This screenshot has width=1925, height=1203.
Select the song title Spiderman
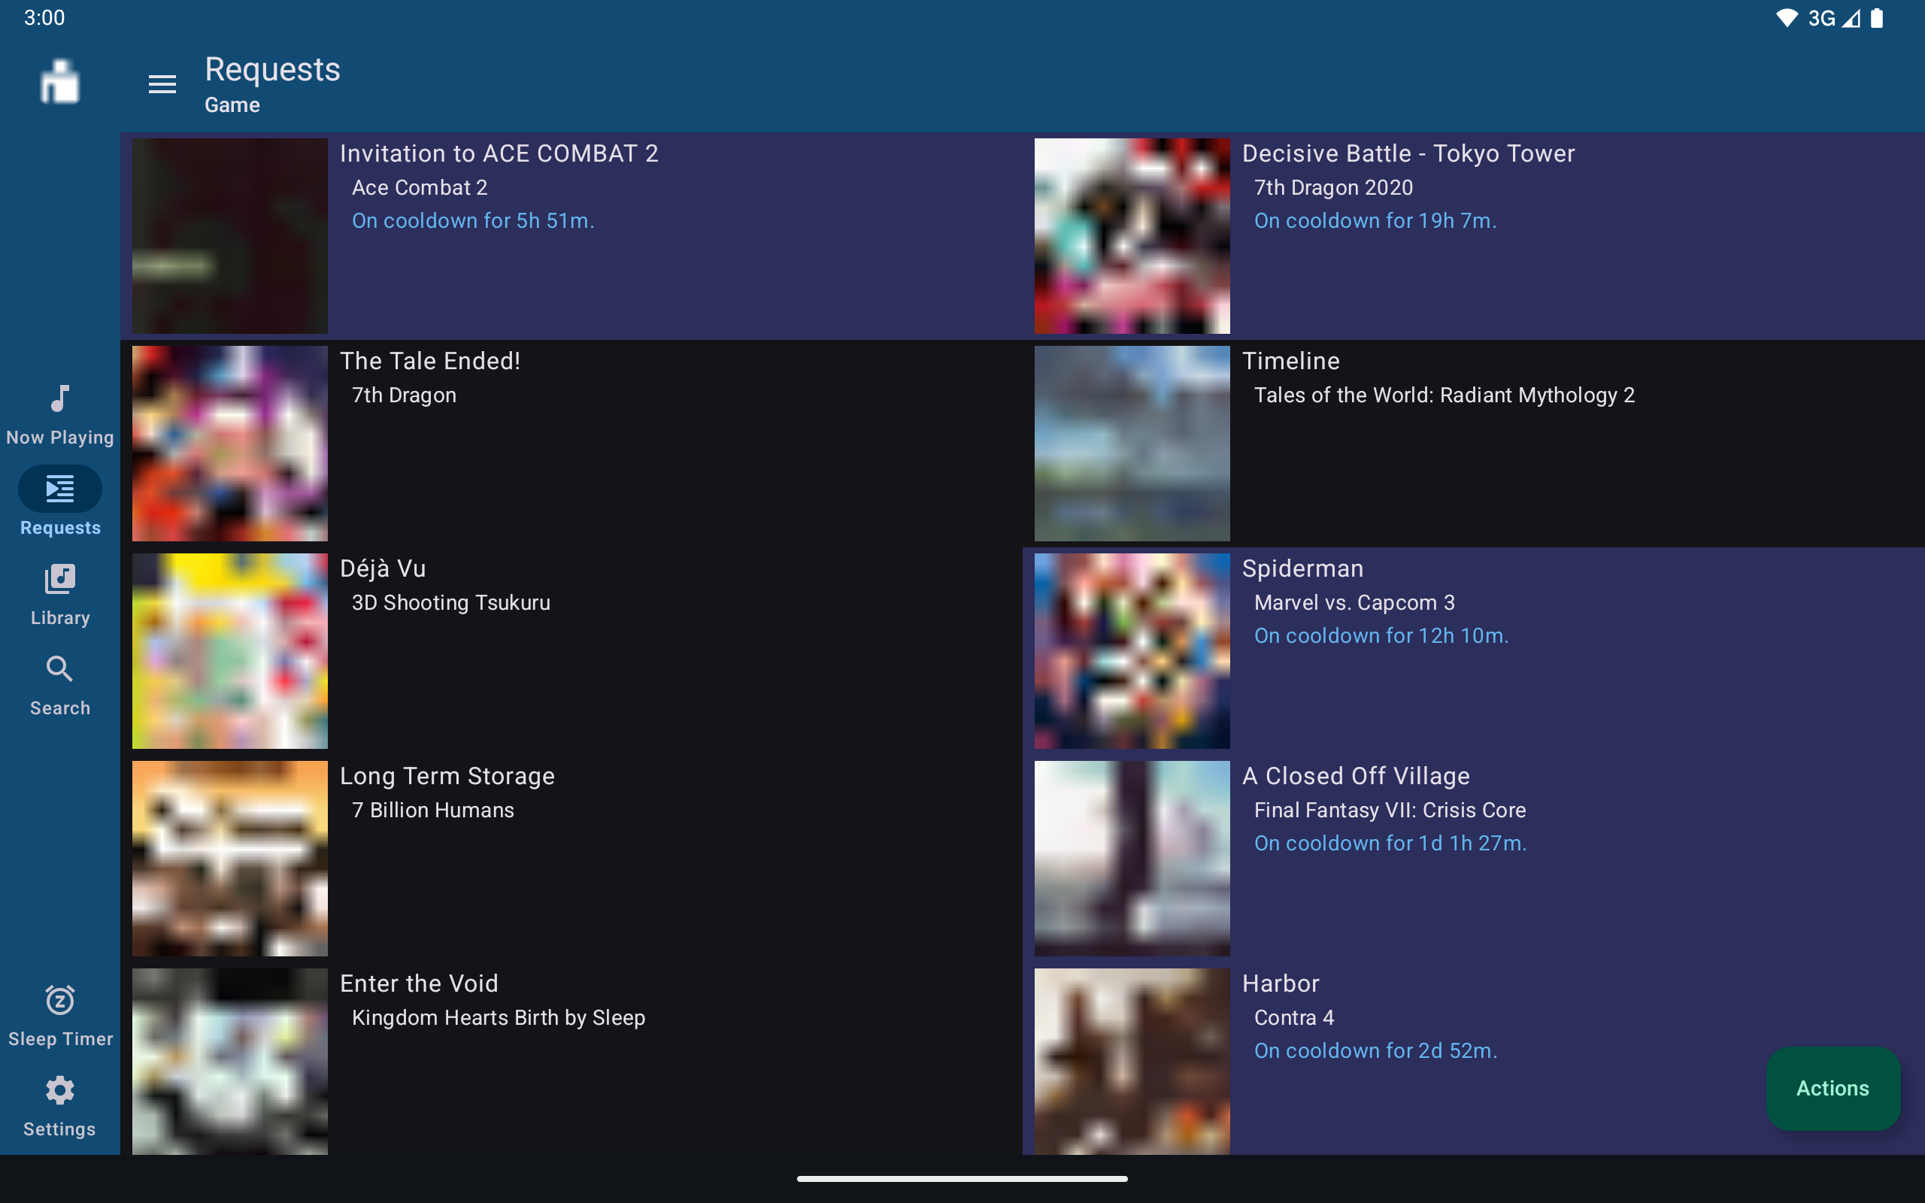coord(1302,568)
